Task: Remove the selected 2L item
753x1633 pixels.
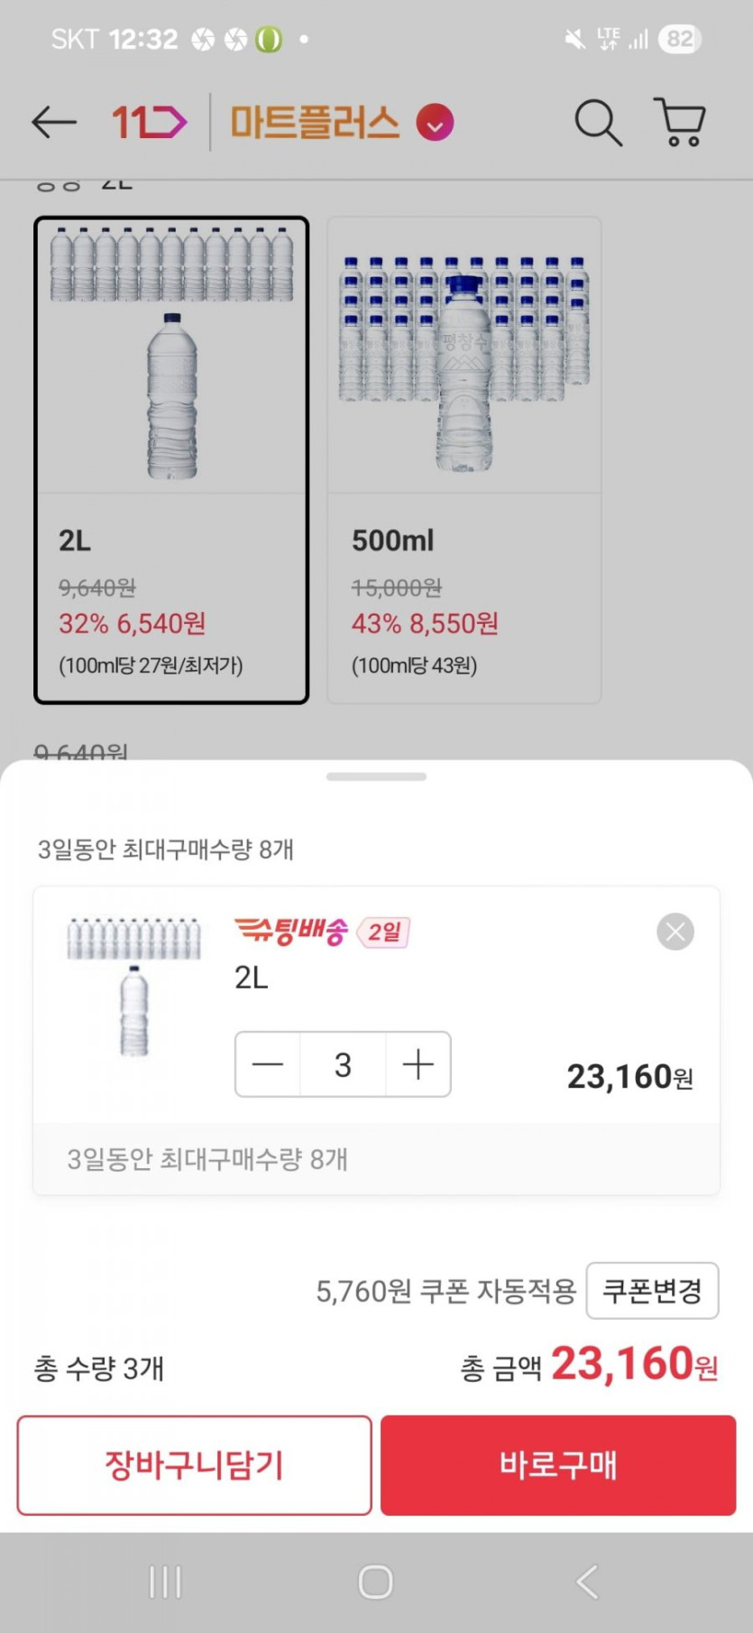Action: coord(675,932)
